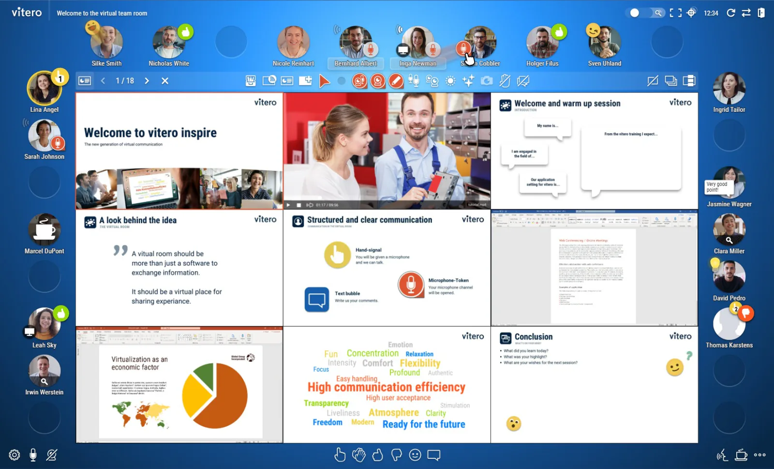
Task: Stop the tutorial video
Action: tap(299, 205)
